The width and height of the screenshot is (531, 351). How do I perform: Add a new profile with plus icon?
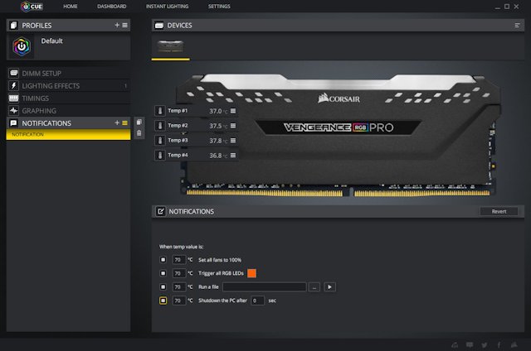(117, 25)
